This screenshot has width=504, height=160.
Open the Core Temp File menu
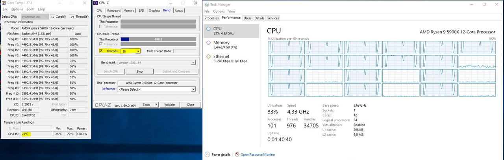tap(5, 9)
